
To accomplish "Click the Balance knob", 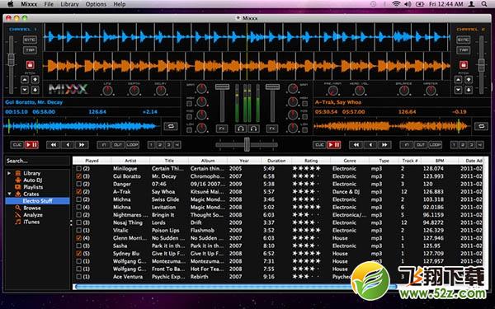I will tap(404, 91).
